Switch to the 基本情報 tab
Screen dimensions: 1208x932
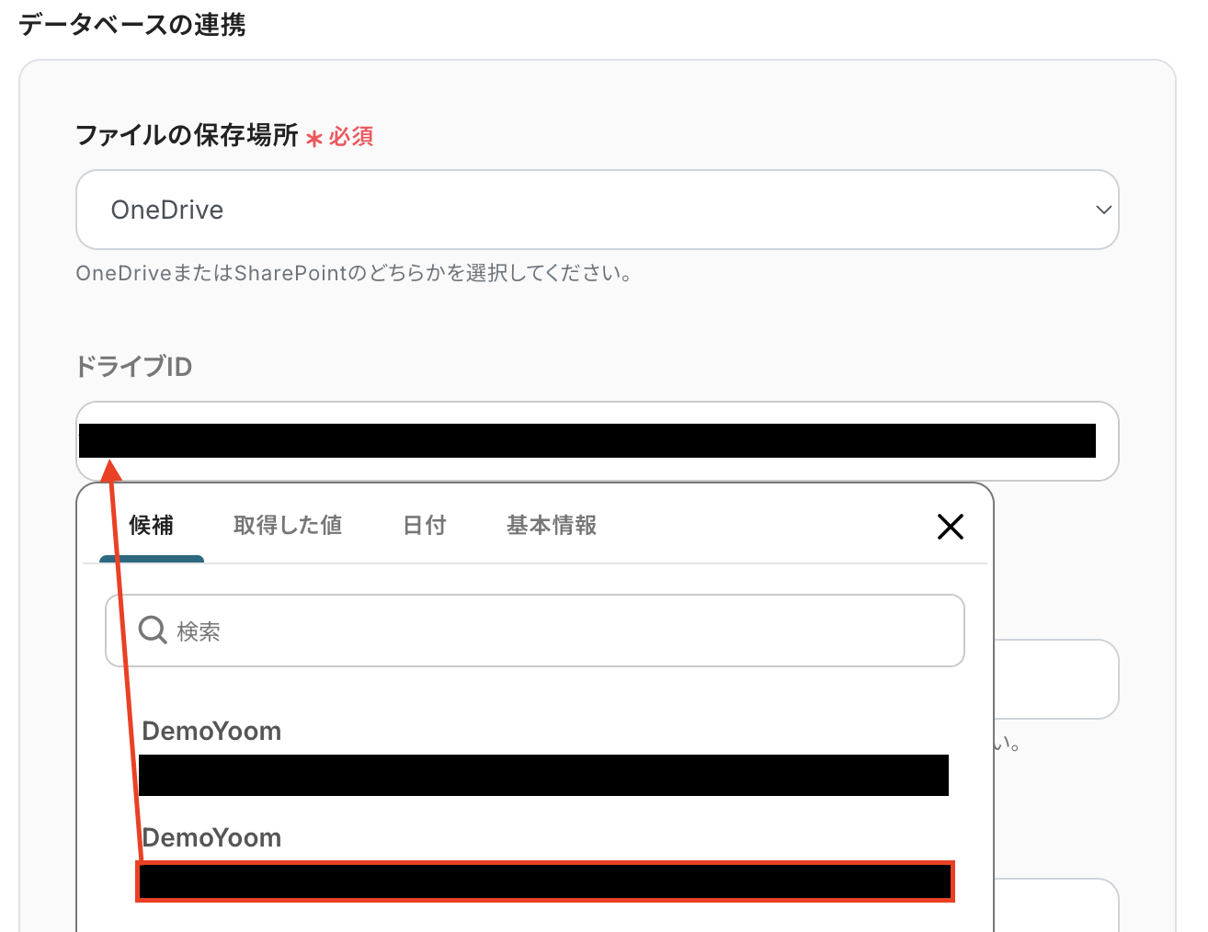pyautogui.click(x=552, y=525)
